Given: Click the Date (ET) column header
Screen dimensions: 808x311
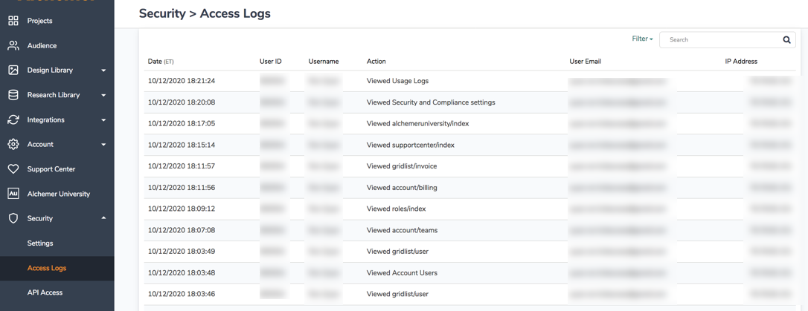Looking at the screenshot, I should coord(160,62).
